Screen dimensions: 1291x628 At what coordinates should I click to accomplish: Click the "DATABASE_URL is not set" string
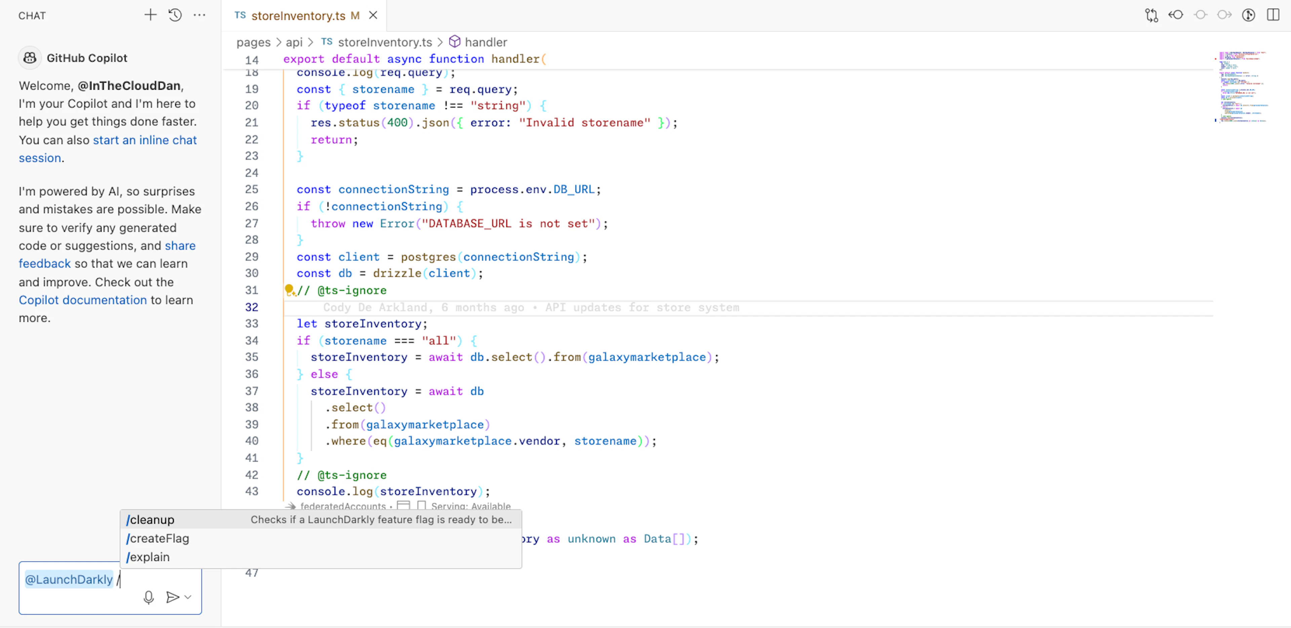coord(508,223)
